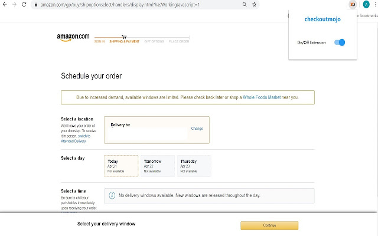Viewport: 378px width, 236px height.
Task: Open the Chrome three-dot menu
Action: (374, 4)
